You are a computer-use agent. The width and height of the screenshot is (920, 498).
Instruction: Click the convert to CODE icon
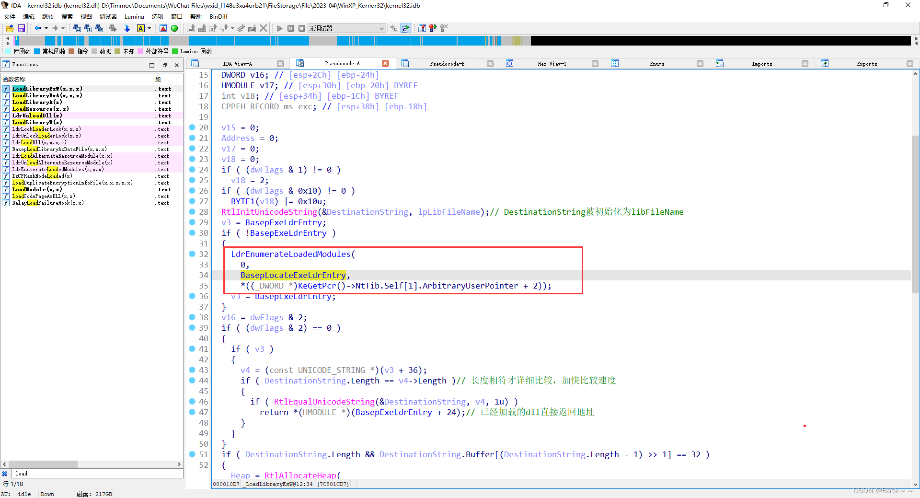191,28
